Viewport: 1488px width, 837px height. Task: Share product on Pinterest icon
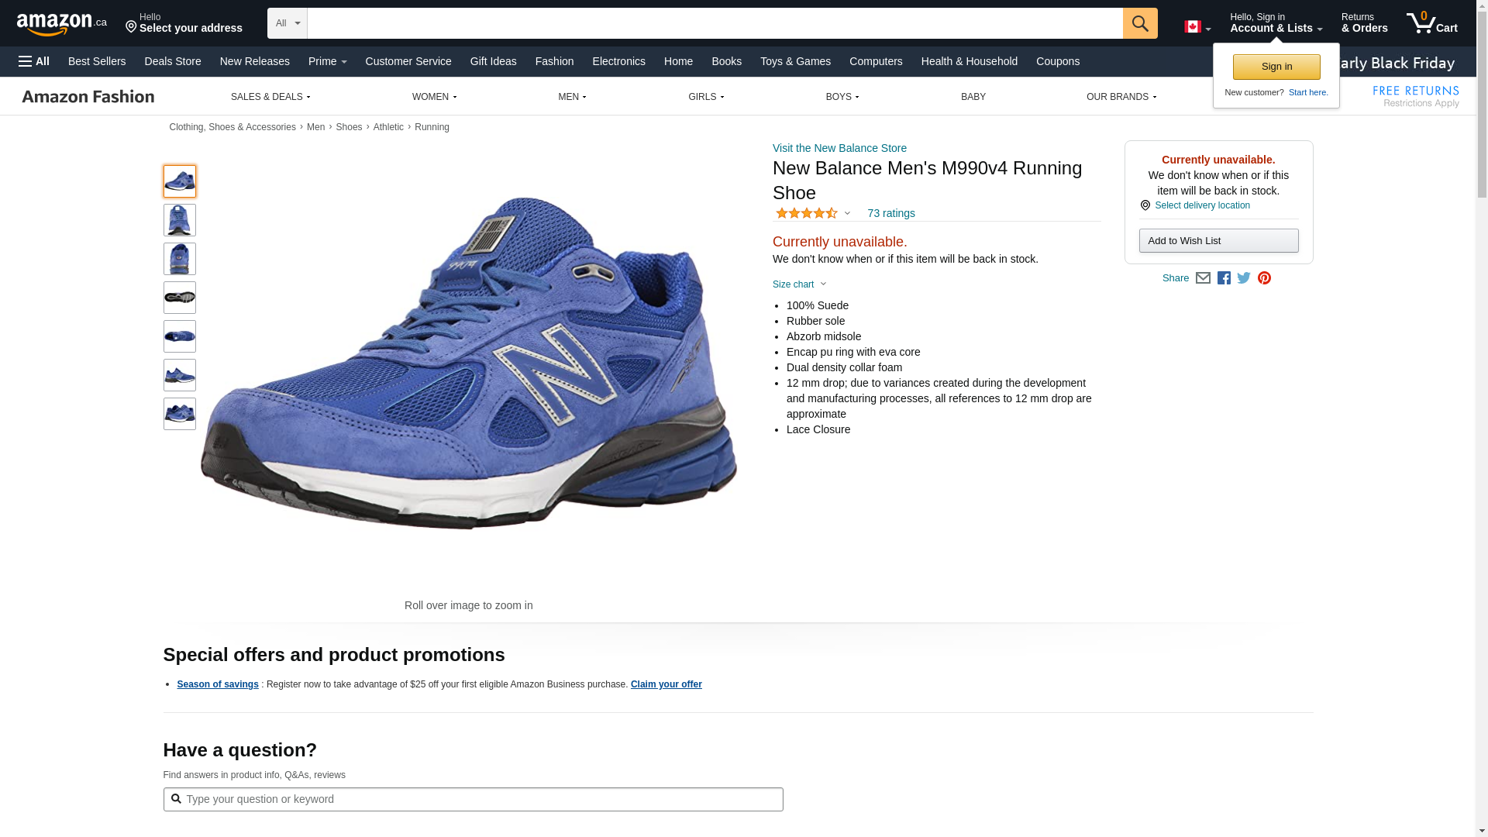coord(1264,278)
